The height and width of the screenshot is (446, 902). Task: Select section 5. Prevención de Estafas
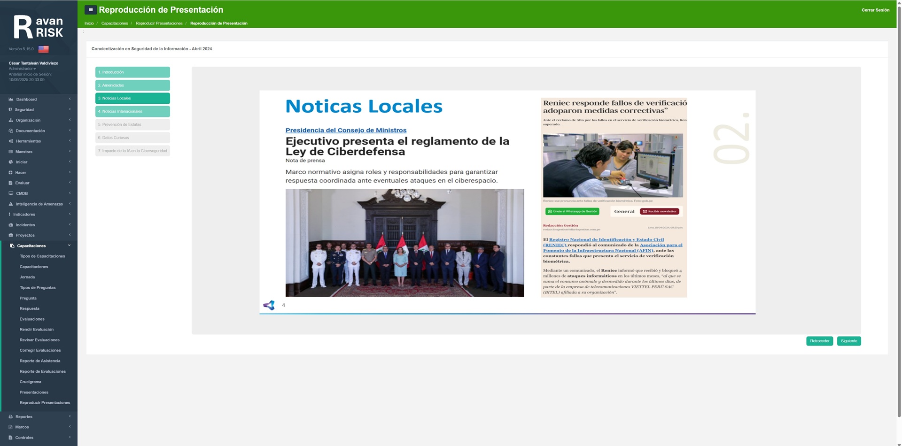pos(132,125)
